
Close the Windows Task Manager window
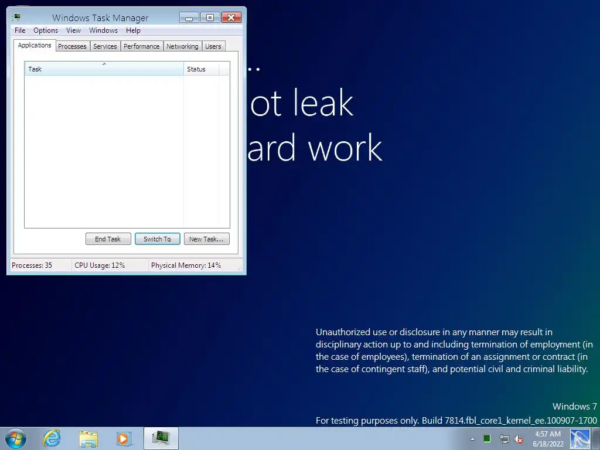[x=231, y=18]
